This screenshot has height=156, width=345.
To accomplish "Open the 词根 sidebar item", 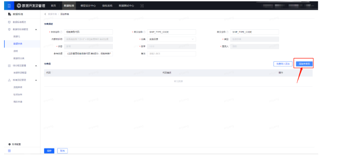I will point(15,51).
